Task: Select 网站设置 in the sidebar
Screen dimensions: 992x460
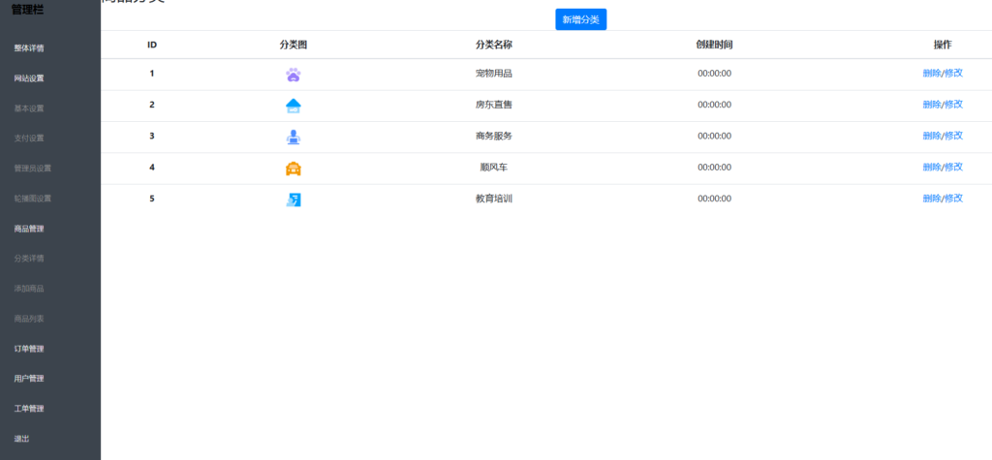Action: pyautogui.click(x=29, y=78)
